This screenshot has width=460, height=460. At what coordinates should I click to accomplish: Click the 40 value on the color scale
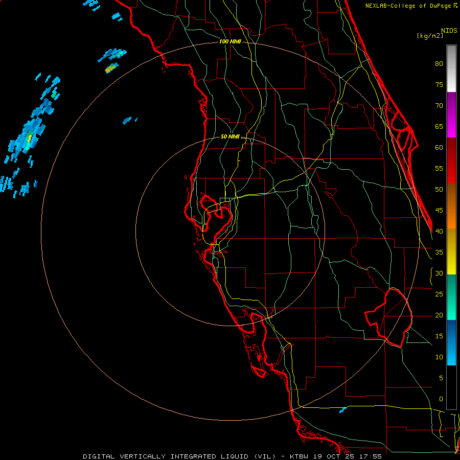439,231
